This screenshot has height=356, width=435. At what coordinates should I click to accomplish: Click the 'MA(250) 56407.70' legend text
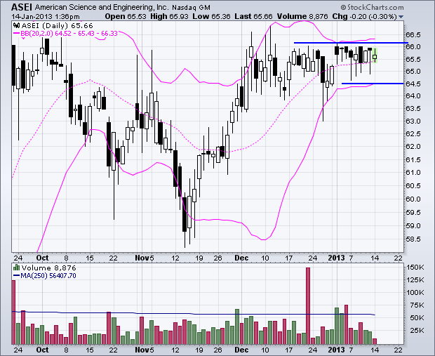[x=48, y=276]
